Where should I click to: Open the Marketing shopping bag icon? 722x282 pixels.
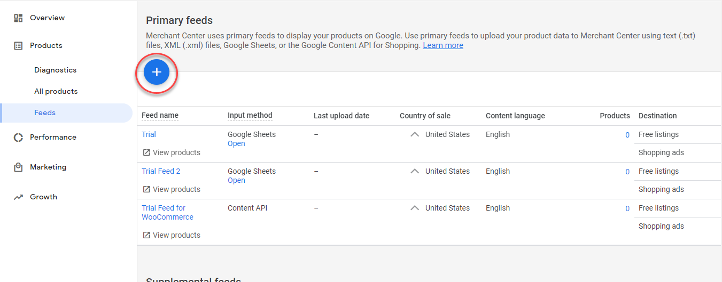18,167
